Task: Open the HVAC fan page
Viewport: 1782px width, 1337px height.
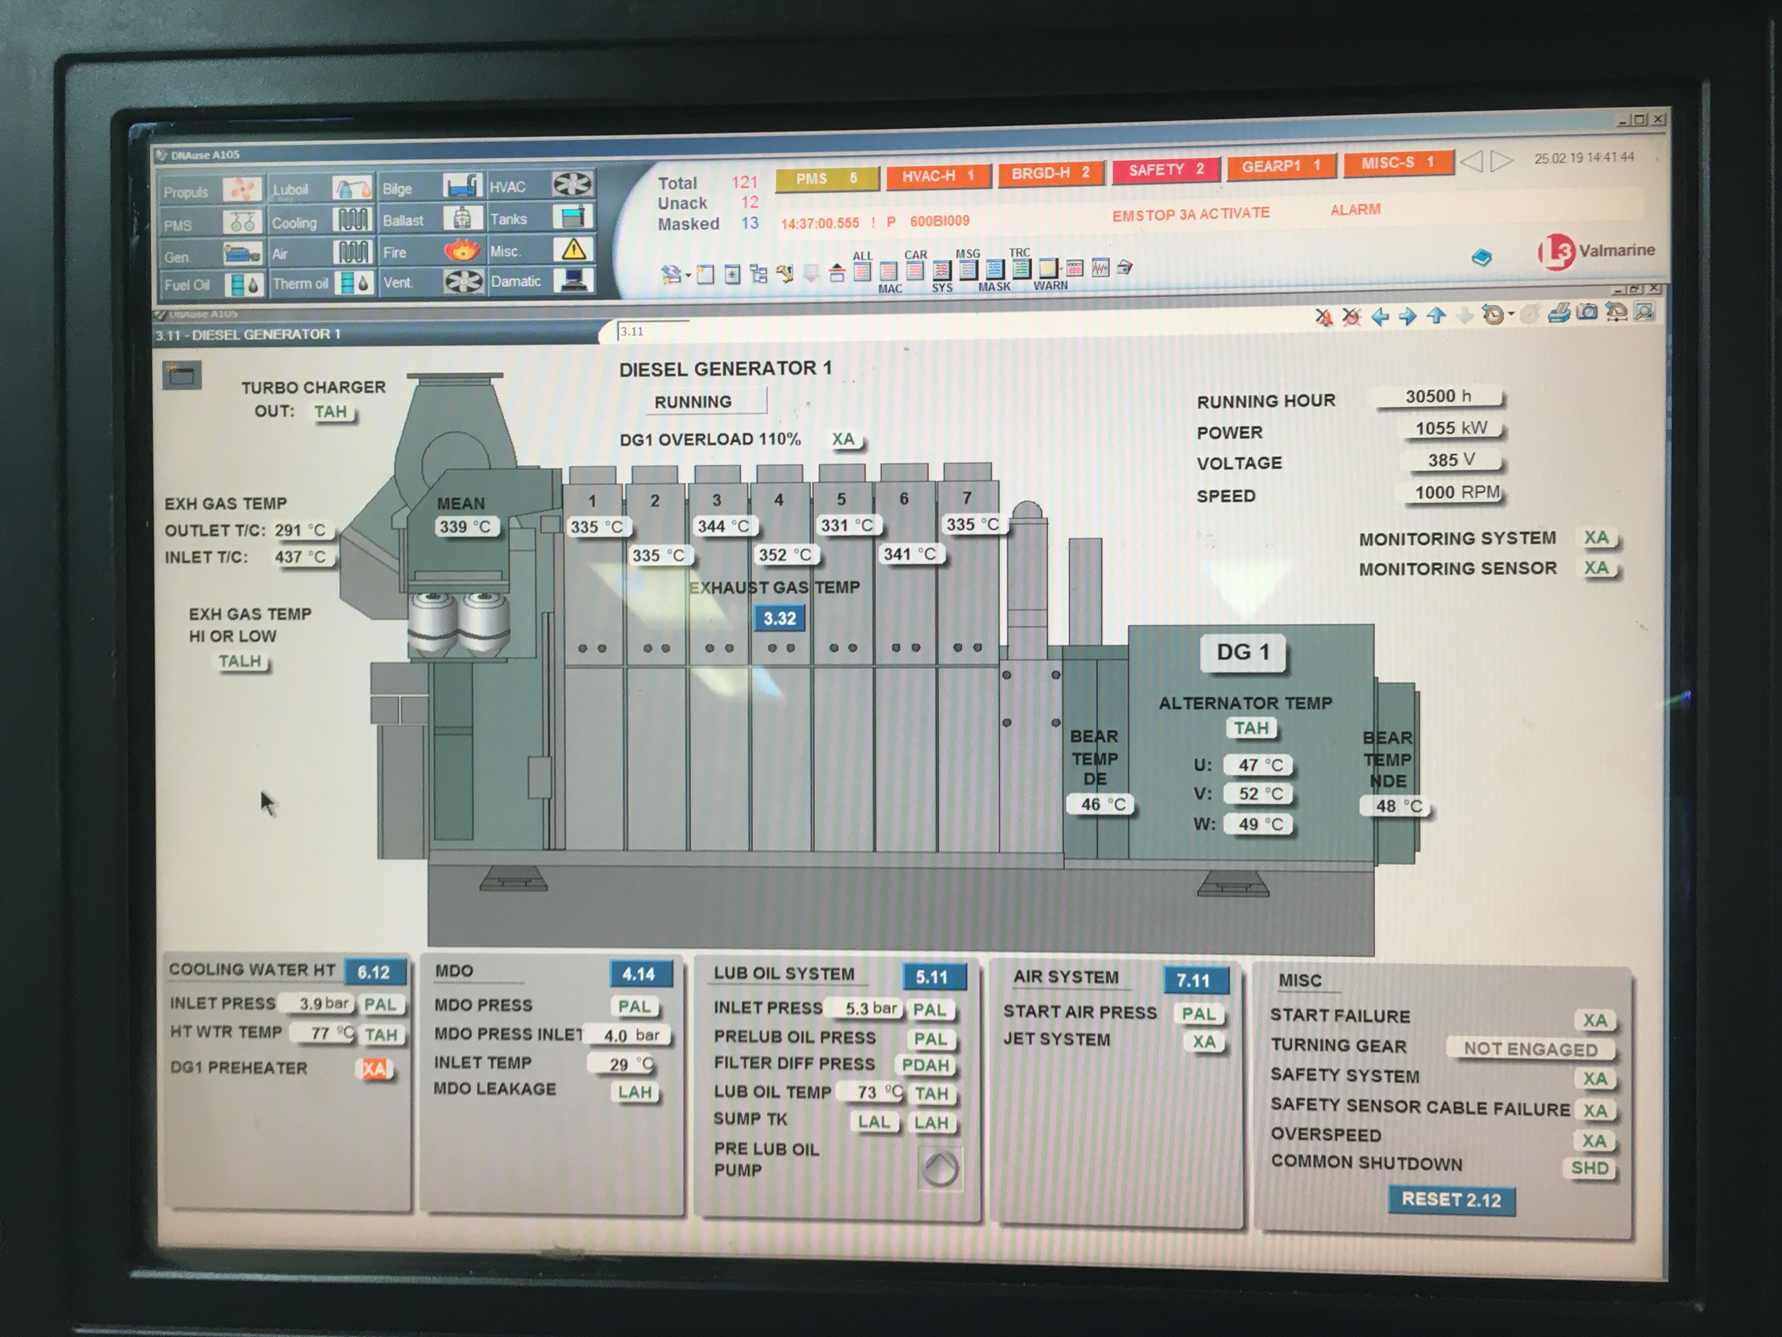Action: [x=541, y=186]
